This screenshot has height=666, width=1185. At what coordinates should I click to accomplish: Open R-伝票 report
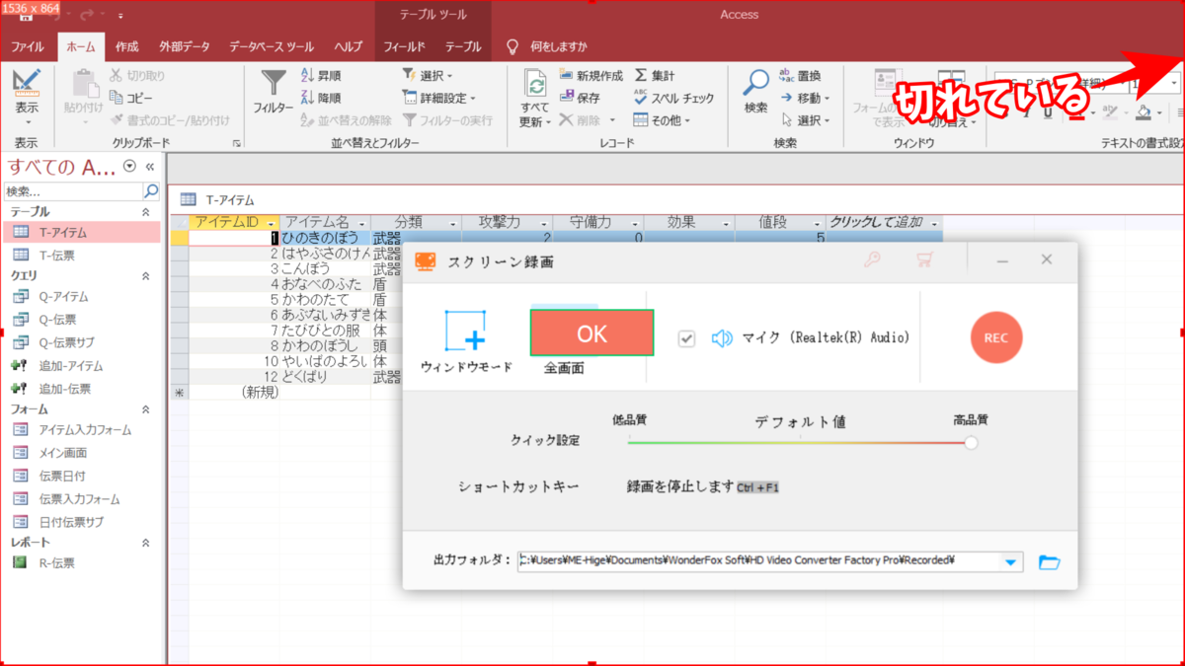(56, 563)
